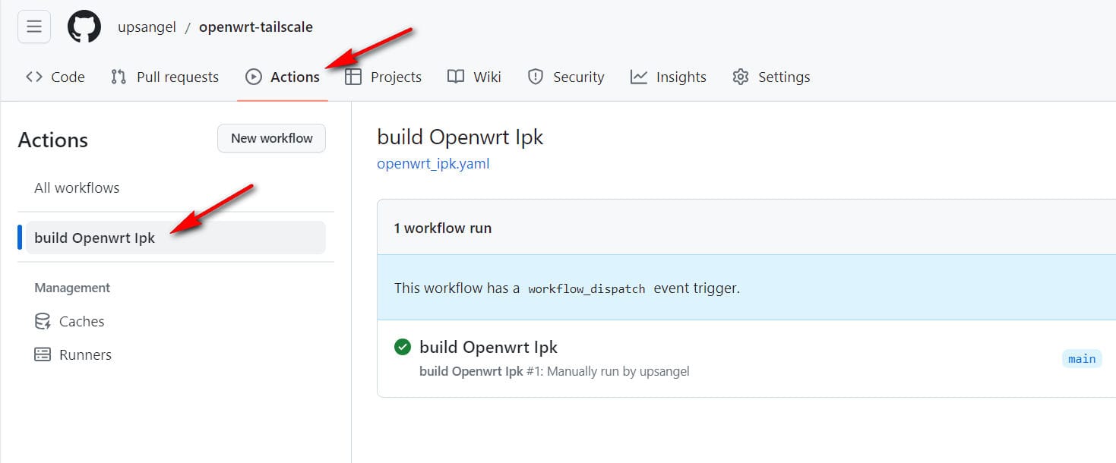Open the openwrt_ipk.yaml file link

(x=433, y=163)
